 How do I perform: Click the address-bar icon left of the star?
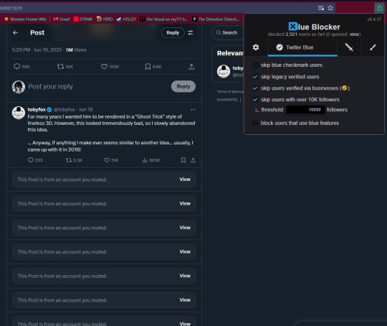click(x=321, y=8)
